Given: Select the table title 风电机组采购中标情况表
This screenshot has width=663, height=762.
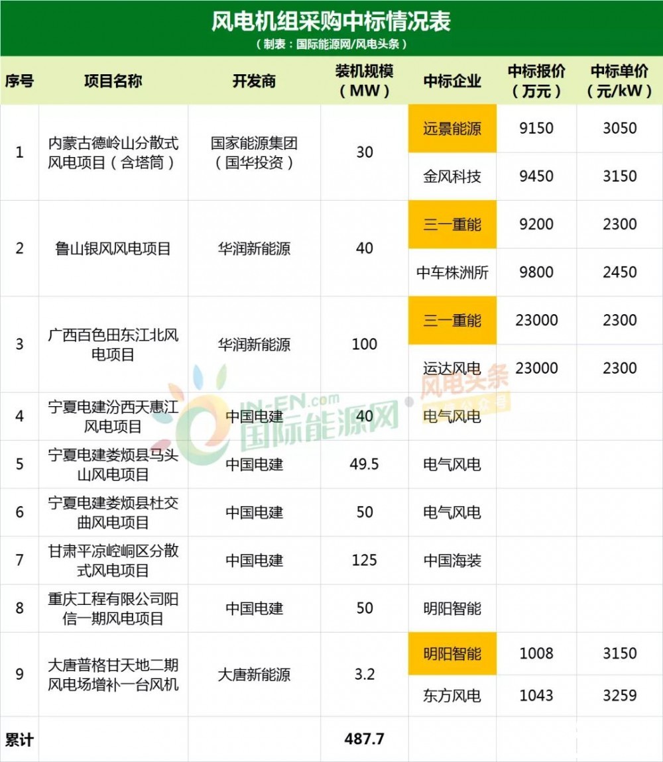Looking at the screenshot, I should 331,21.
